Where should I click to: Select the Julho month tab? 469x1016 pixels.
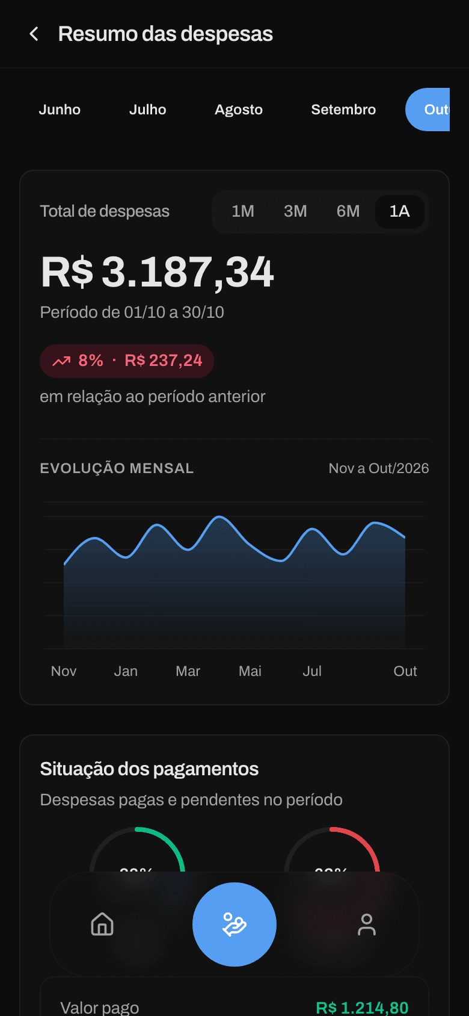pos(148,110)
